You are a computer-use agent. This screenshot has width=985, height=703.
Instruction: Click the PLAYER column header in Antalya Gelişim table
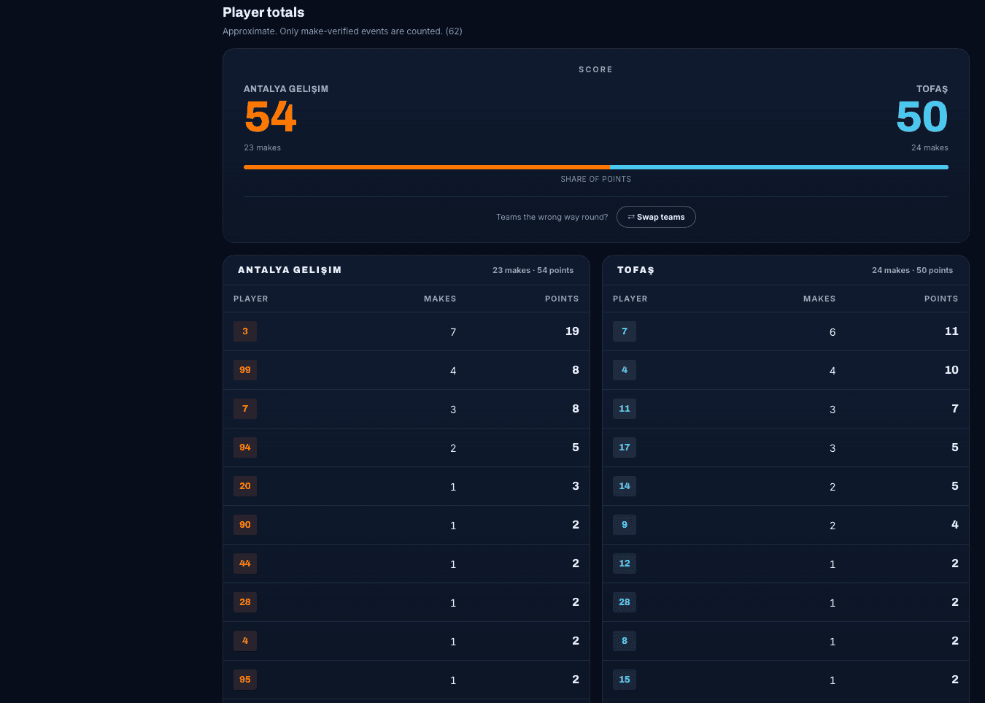click(251, 299)
